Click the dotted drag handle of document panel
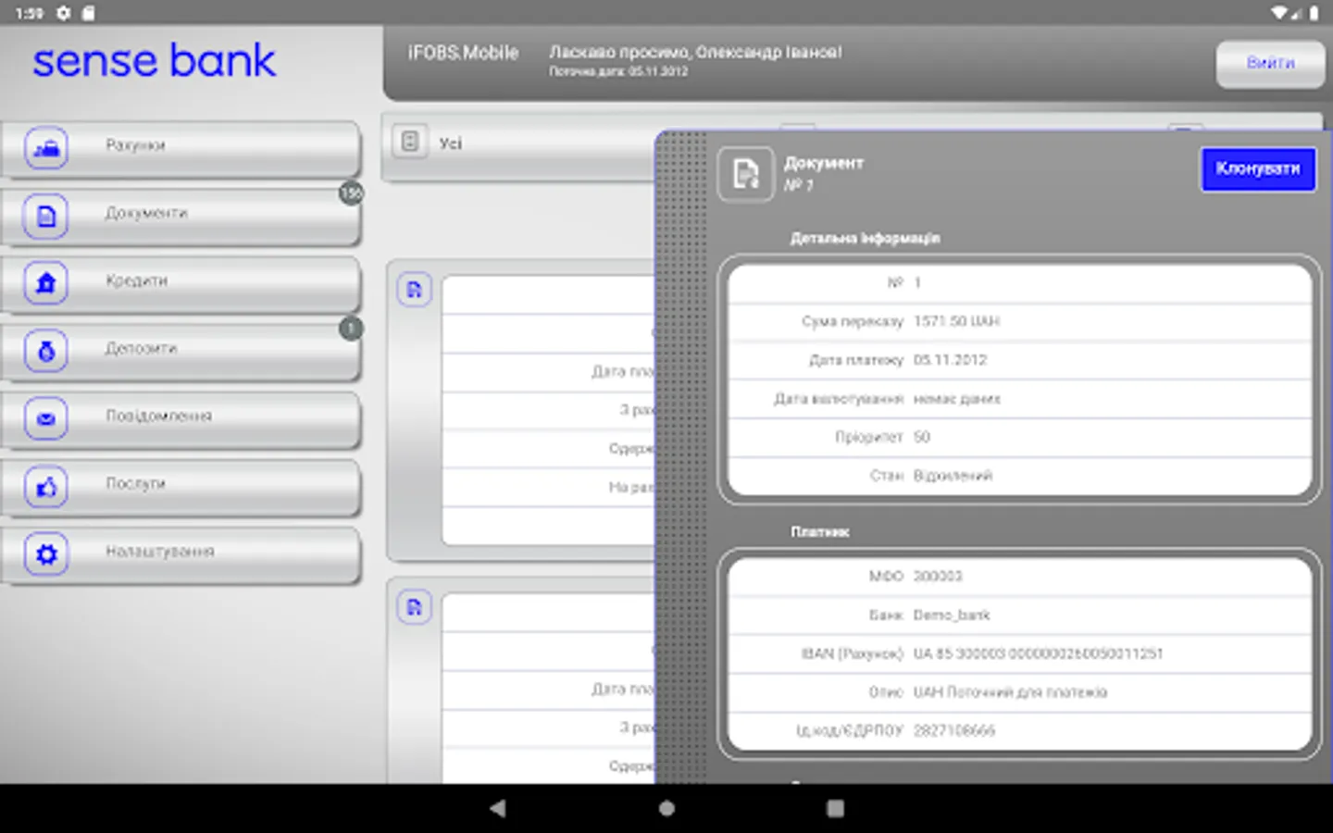1333x833 pixels. pyautogui.click(x=682, y=457)
